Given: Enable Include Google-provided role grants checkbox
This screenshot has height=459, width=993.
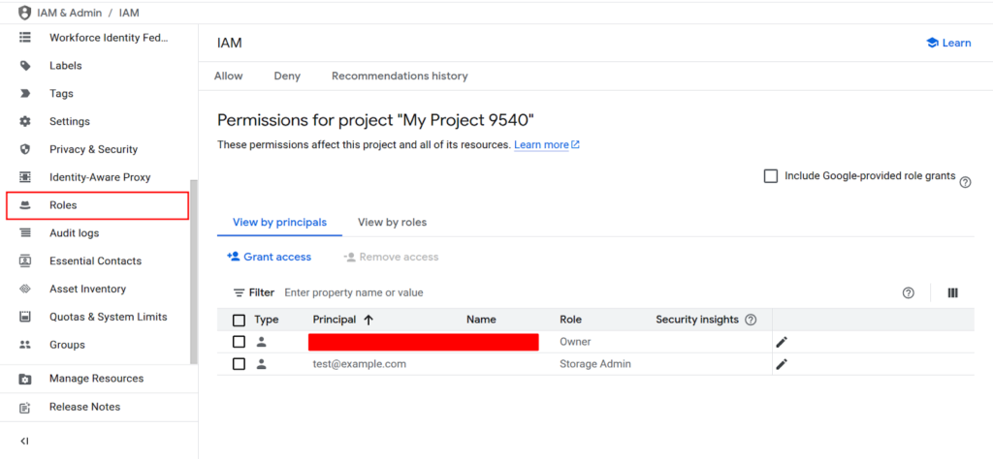Looking at the screenshot, I should tap(771, 176).
